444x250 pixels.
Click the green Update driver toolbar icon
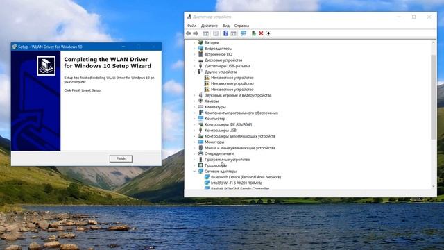[253, 33]
